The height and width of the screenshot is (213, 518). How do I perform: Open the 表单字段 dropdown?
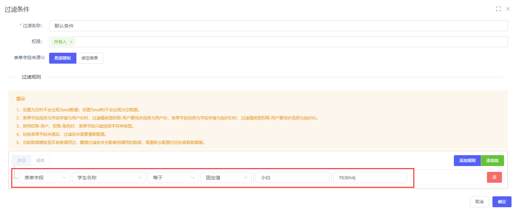(44, 178)
